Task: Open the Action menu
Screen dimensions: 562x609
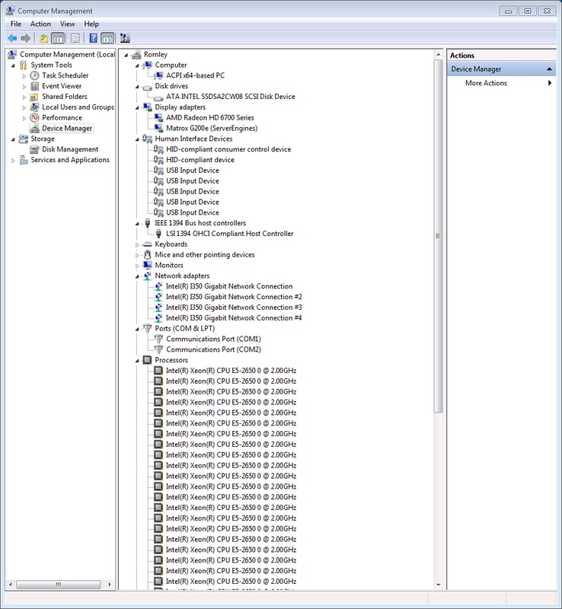Action: (40, 24)
